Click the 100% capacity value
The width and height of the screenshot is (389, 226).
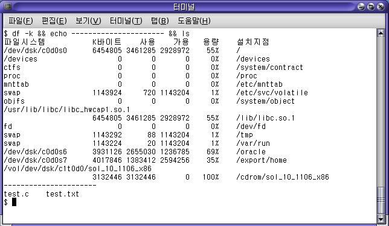[211, 177]
